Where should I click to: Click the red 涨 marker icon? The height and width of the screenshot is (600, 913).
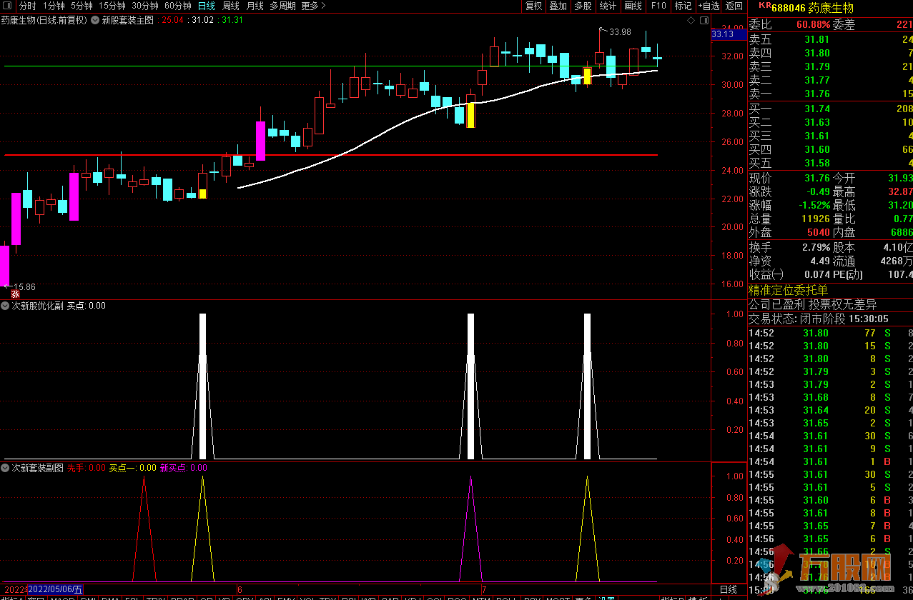click(14, 294)
